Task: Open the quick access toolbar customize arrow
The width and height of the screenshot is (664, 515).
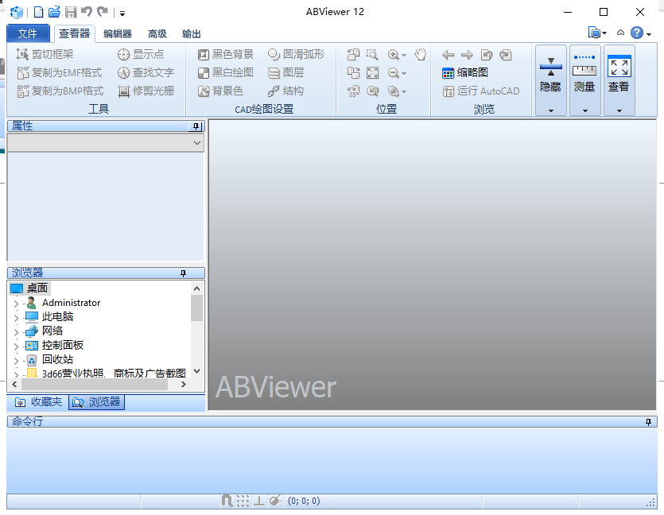Action: click(x=122, y=14)
